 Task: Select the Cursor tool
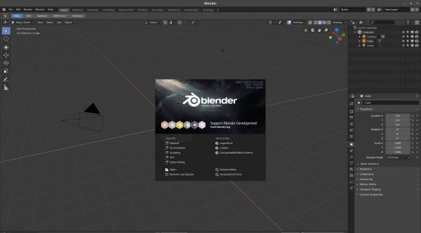(6, 39)
